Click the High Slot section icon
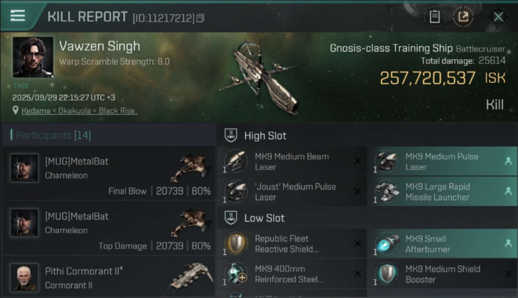 231,135
